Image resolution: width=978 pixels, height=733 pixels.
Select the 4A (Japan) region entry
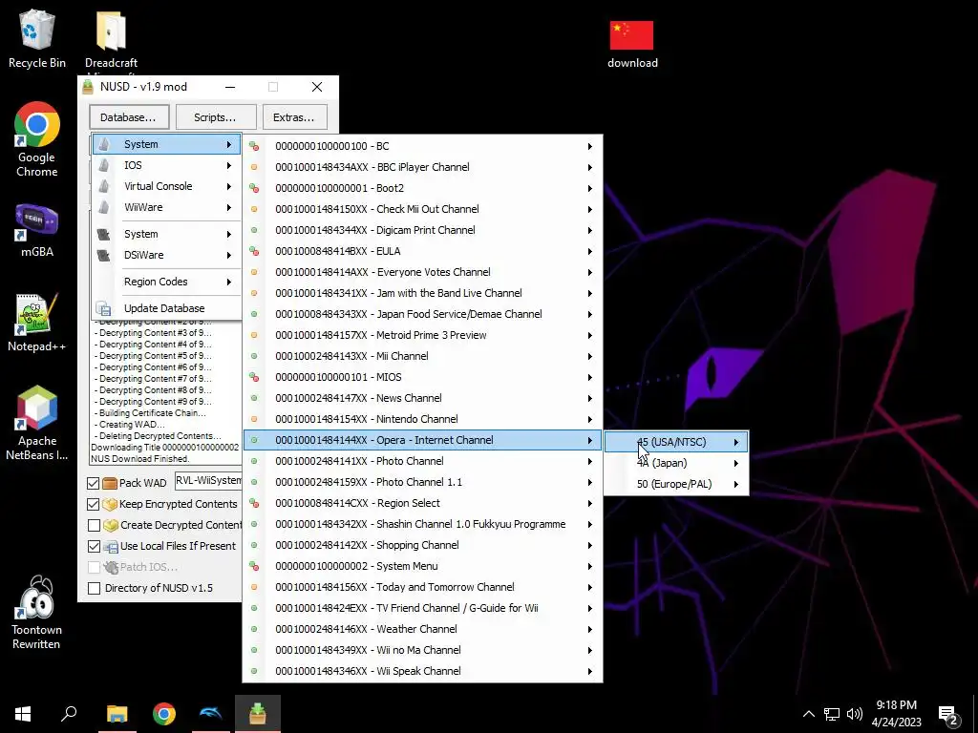click(x=676, y=463)
